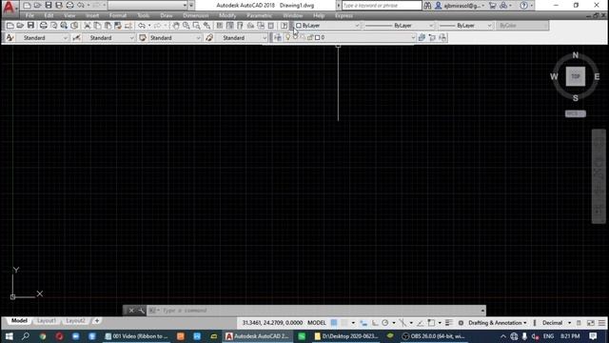Toggle the grid display in the status bar
The width and height of the screenshot is (609, 343).
[x=334, y=323]
